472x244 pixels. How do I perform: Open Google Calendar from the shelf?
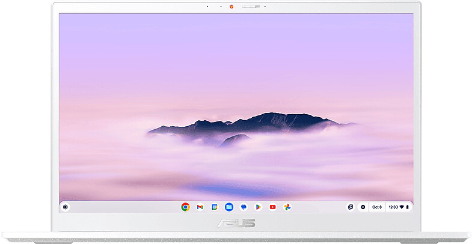click(x=214, y=207)
